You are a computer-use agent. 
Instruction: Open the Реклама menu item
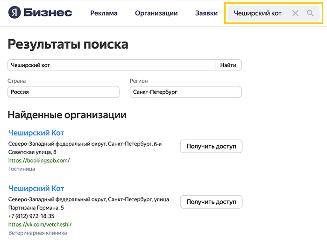(x=104, y=14)
